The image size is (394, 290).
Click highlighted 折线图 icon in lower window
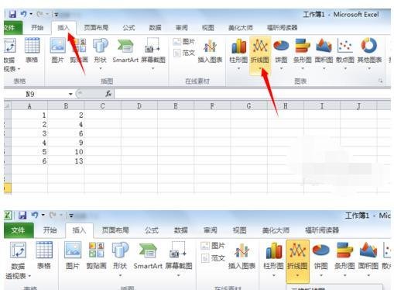(x=297, y=250)
